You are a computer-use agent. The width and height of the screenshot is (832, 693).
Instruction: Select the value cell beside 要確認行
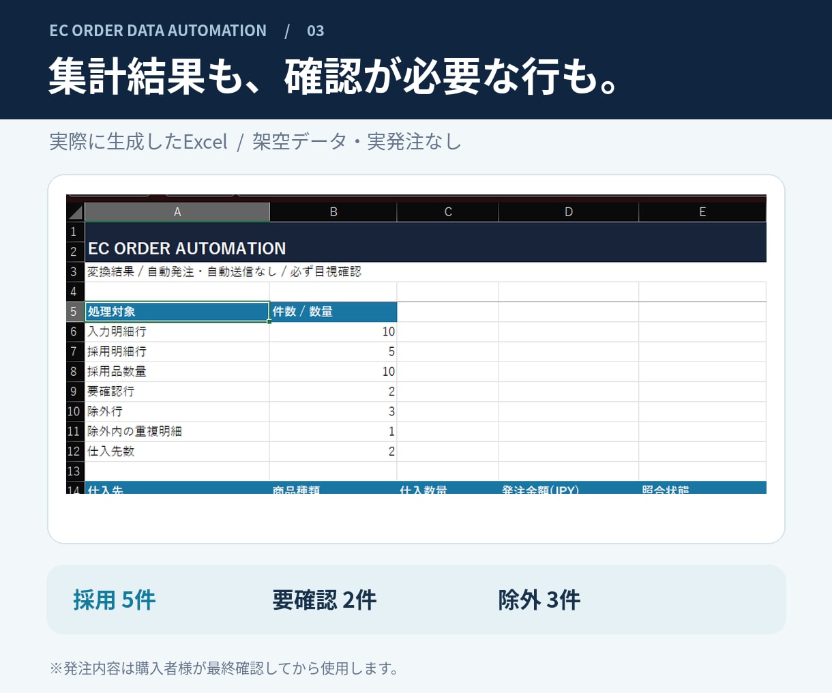pyautogui.click(x=333, y=392)
